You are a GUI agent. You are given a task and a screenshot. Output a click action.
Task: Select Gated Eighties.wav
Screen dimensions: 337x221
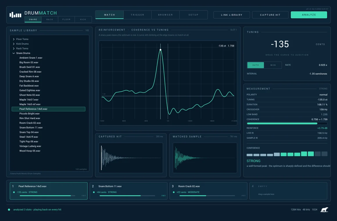(x=48, y=90)
